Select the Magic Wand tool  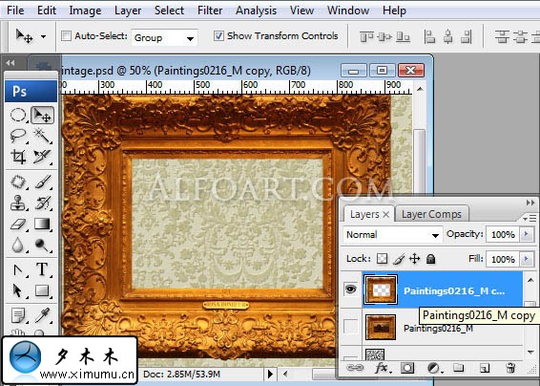pyautogui.click(x=42, y=136)
